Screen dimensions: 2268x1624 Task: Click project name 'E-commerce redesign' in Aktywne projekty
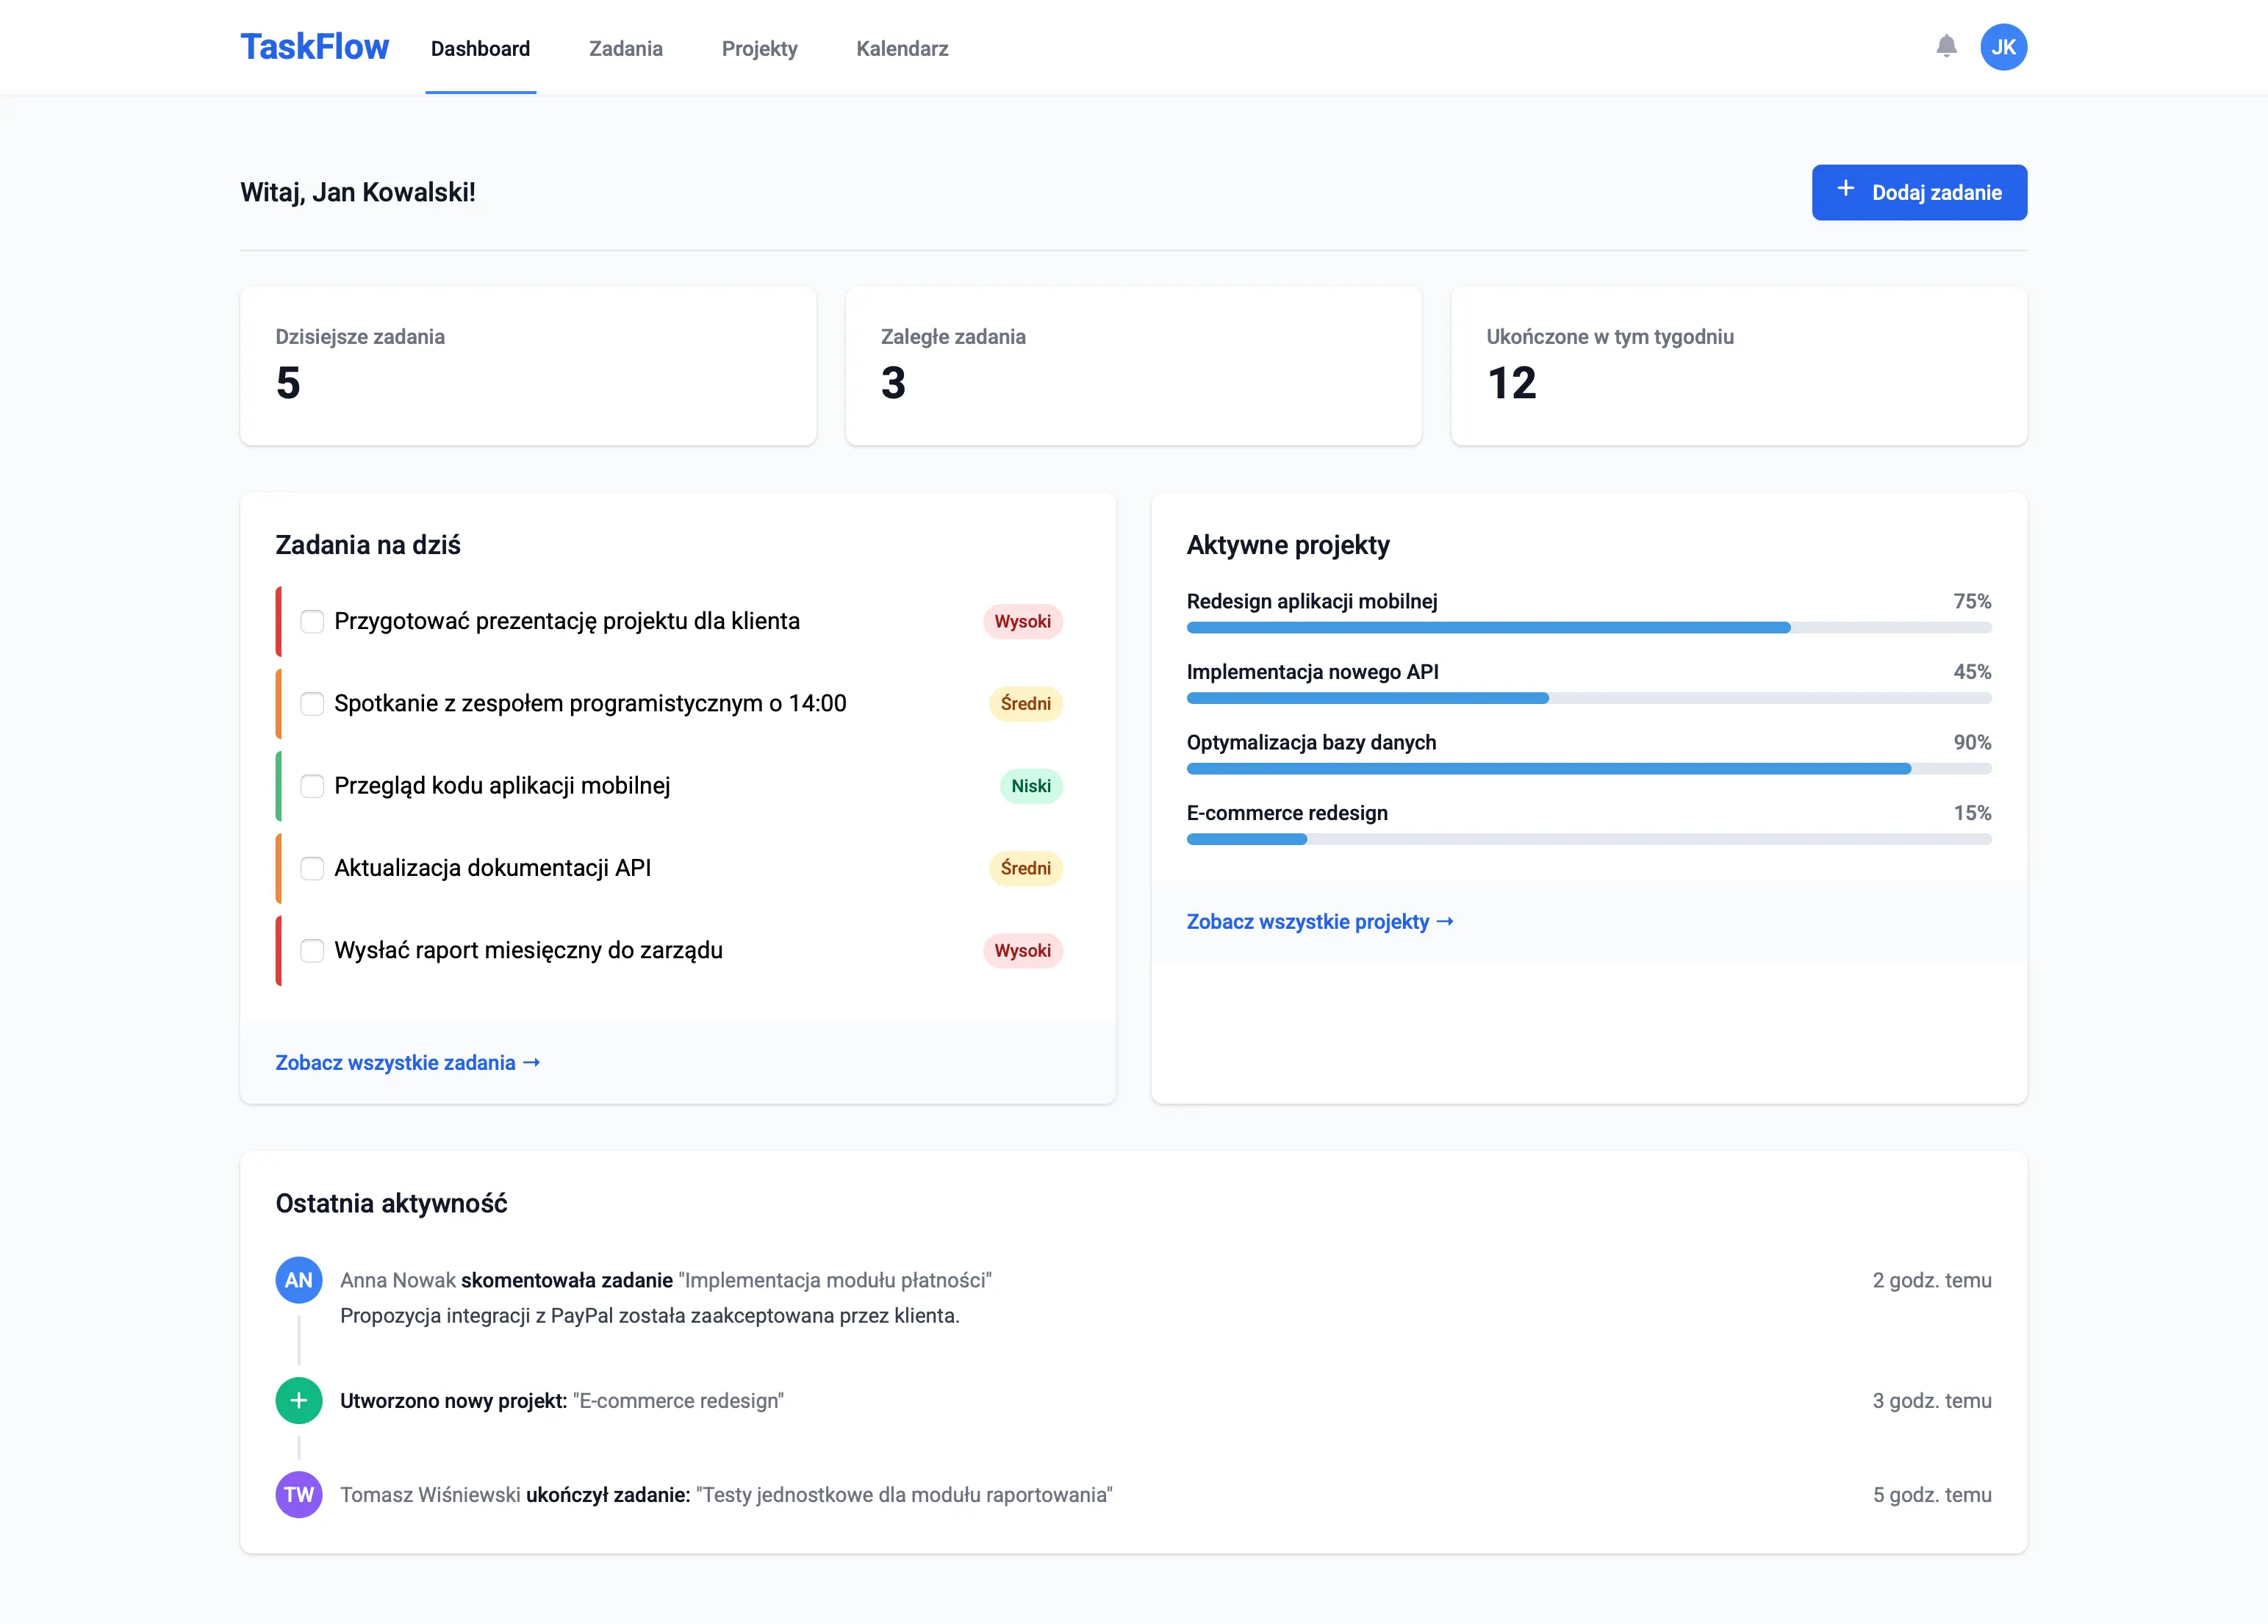[x=1287, y=813]
